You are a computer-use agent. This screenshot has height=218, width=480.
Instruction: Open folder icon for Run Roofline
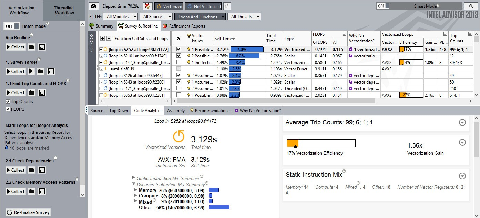32,47
